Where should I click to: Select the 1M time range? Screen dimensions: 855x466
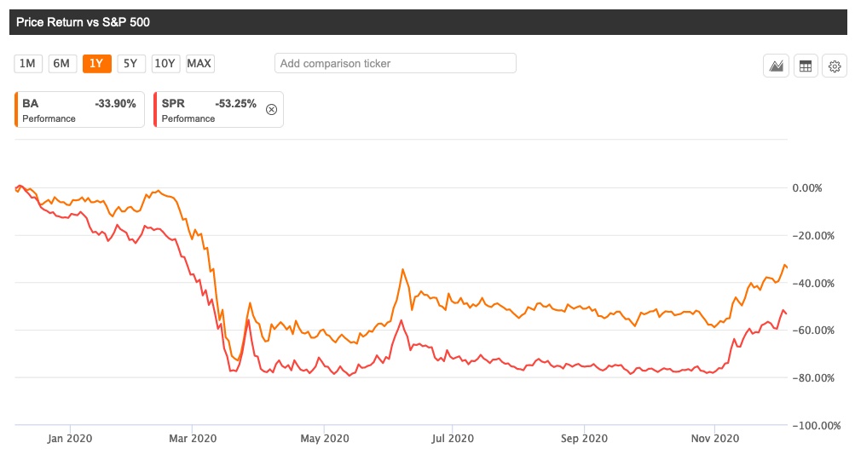28,63
